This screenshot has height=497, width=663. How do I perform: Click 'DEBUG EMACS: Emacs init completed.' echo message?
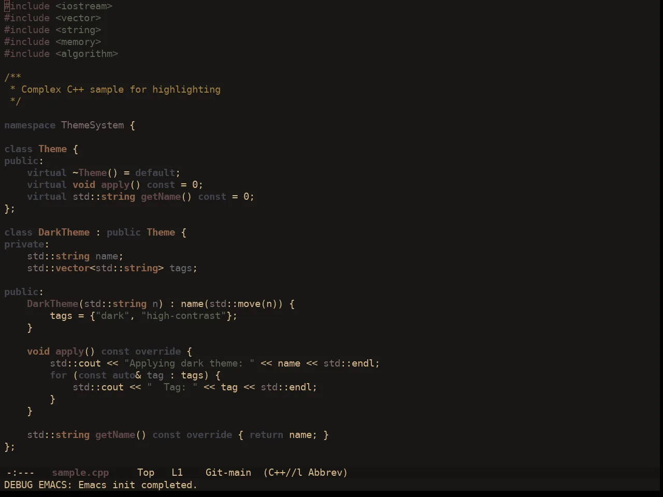(101, 485)
